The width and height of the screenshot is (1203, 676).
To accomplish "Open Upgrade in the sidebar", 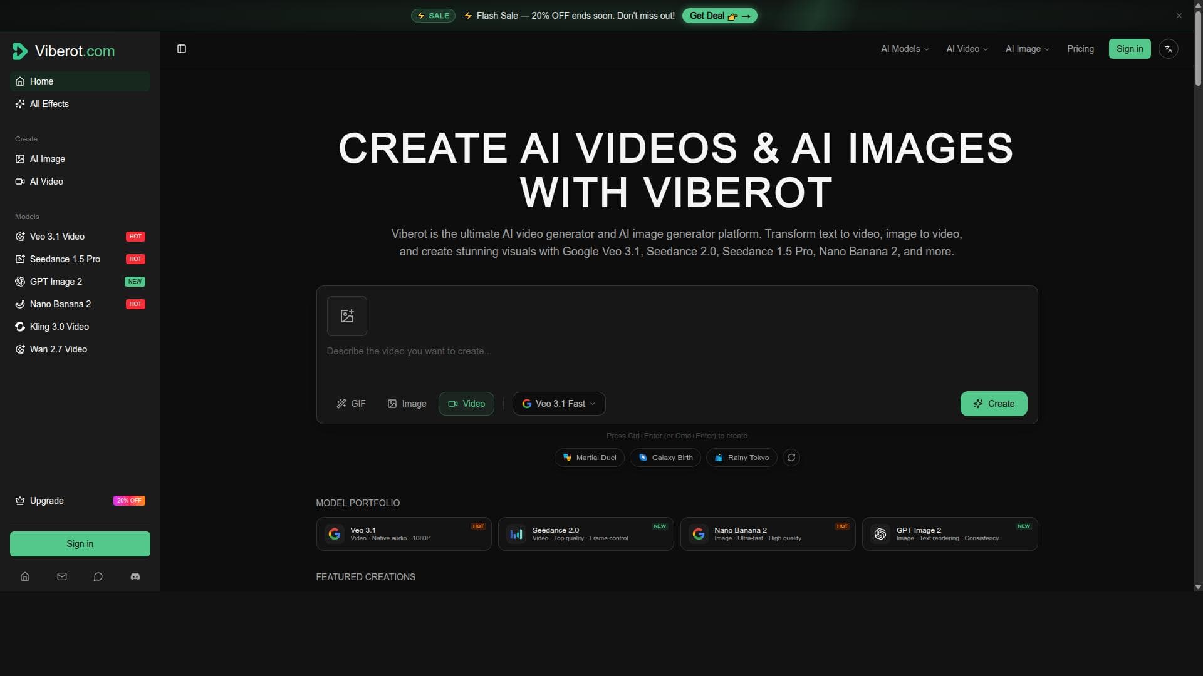I will [x=80, y=501].
